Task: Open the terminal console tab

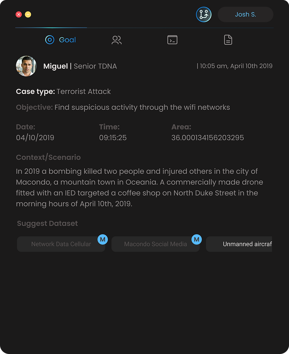Action: 172,40
